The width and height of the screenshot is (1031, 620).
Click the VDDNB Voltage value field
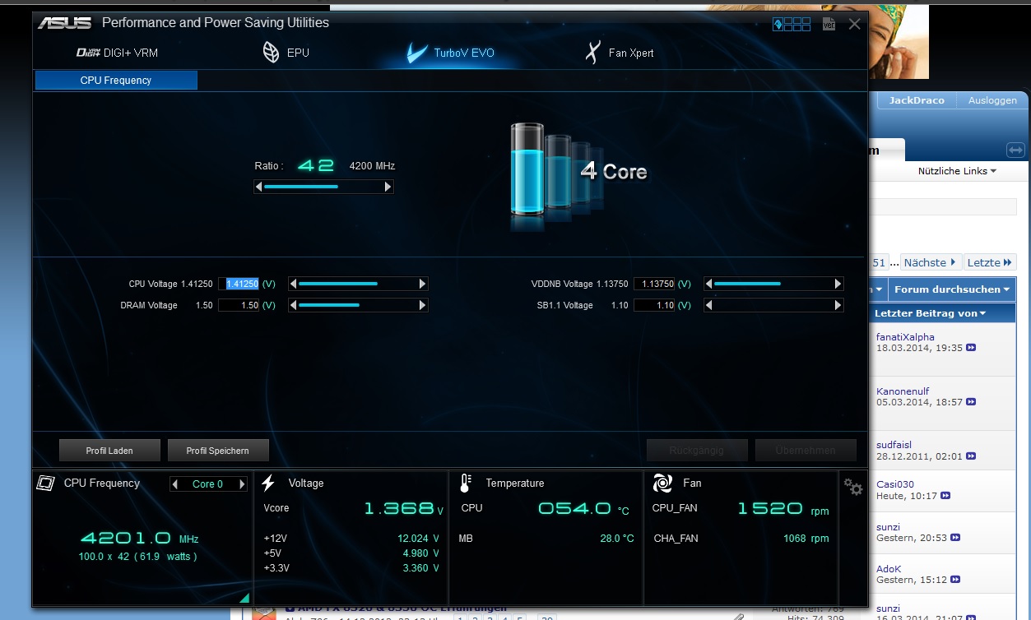point(654,284)
